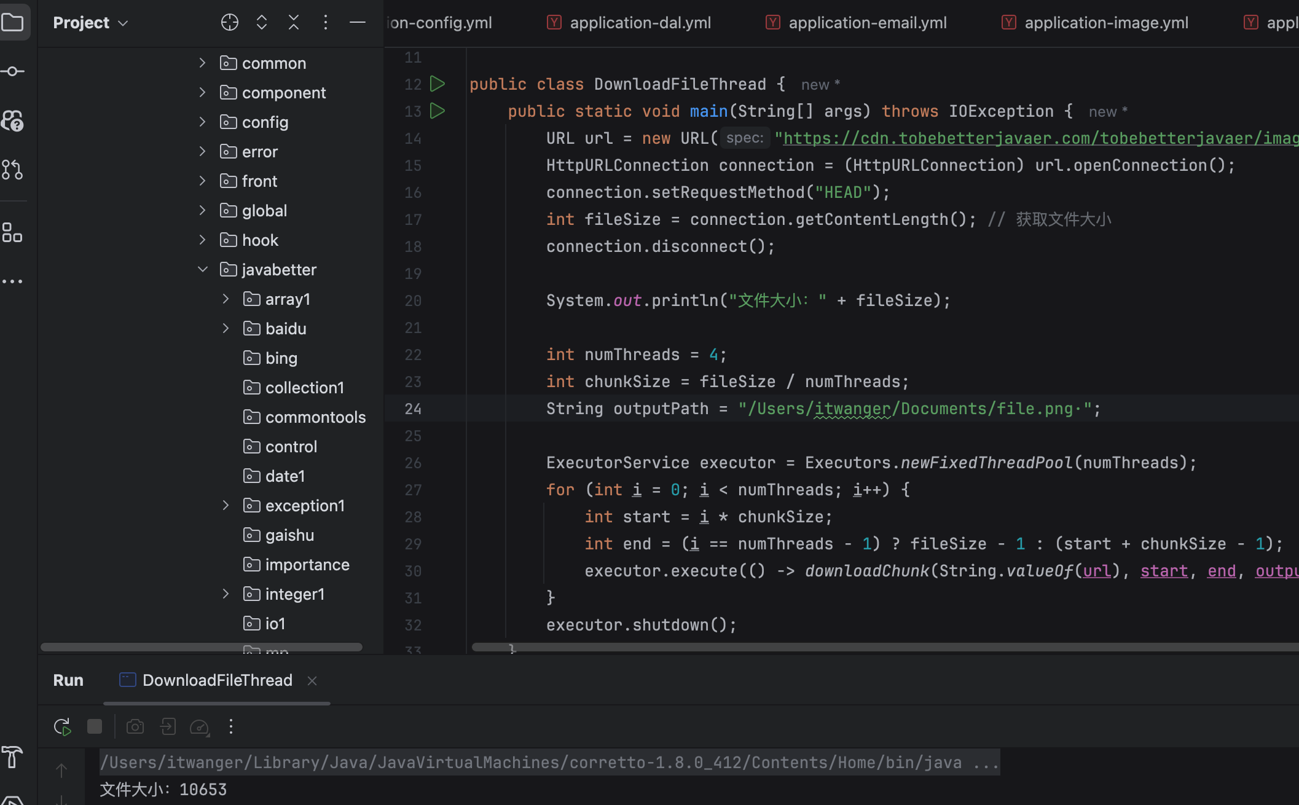The width and height of the screenshot is (1299, 805).
Task: Click the Select Opened File crosshair icon
Action: (x=229, y=23)
